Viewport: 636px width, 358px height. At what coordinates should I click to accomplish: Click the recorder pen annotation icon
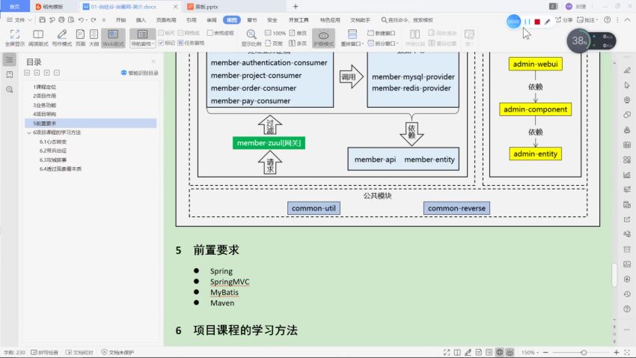click(548, 22)
